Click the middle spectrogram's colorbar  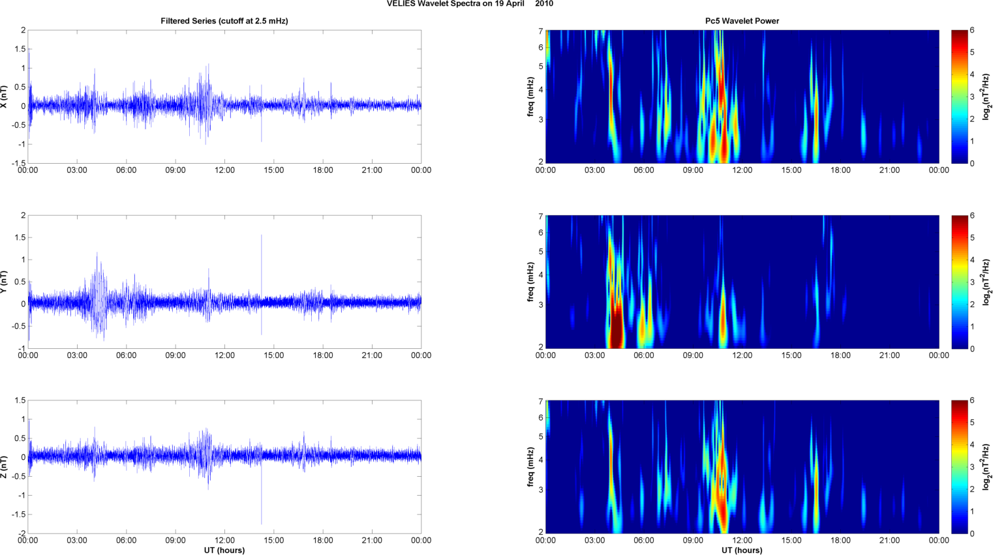[959, 282]
